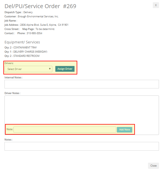The height and width of the screenshot is (173, 164).
Task: Focus the bottom Notes text box
Action: pyautogui.click(x=82, y=146)
